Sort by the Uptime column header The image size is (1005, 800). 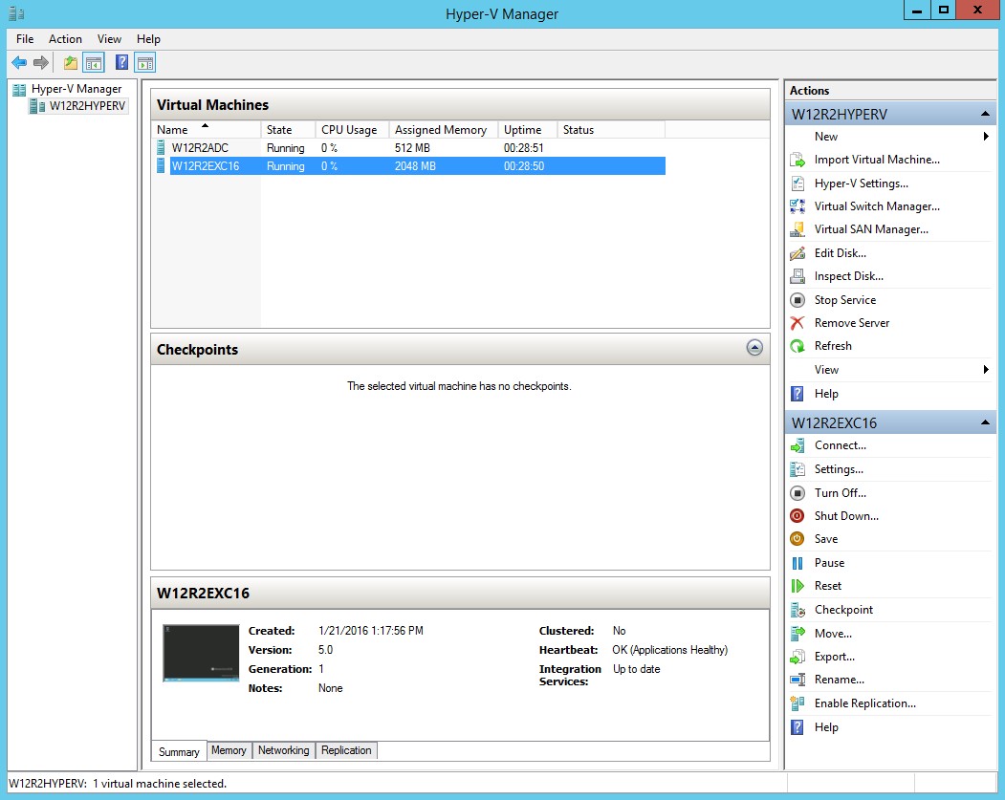click(528, 129)
